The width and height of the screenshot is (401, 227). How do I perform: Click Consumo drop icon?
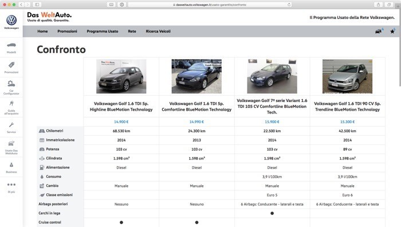pyautogui.click(x=42, y=177)
